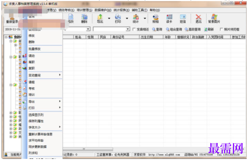Open the 背景图片 background picture tool
The image size is (250, 160).
pyautogui.click(x=214, y=19)
